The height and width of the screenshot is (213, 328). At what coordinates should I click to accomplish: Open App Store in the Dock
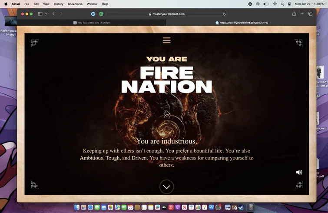(x=211, y=207)
